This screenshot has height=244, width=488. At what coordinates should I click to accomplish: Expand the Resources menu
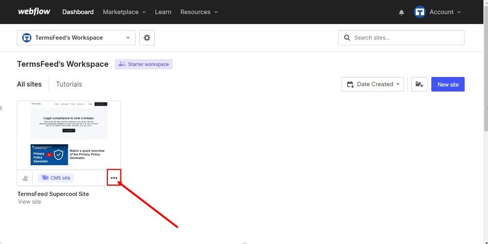[x=199, y=12]
